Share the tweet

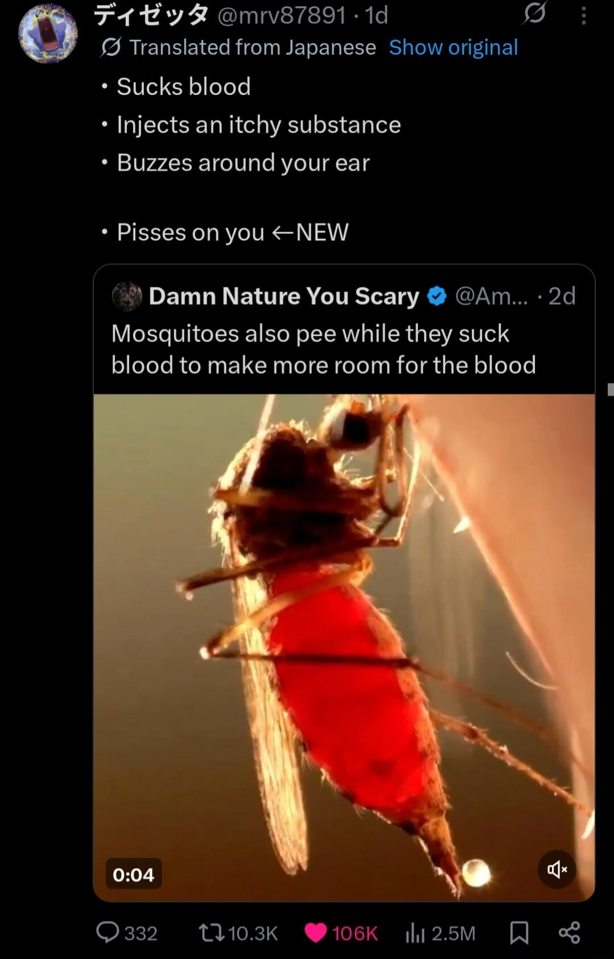pos(568,933)
